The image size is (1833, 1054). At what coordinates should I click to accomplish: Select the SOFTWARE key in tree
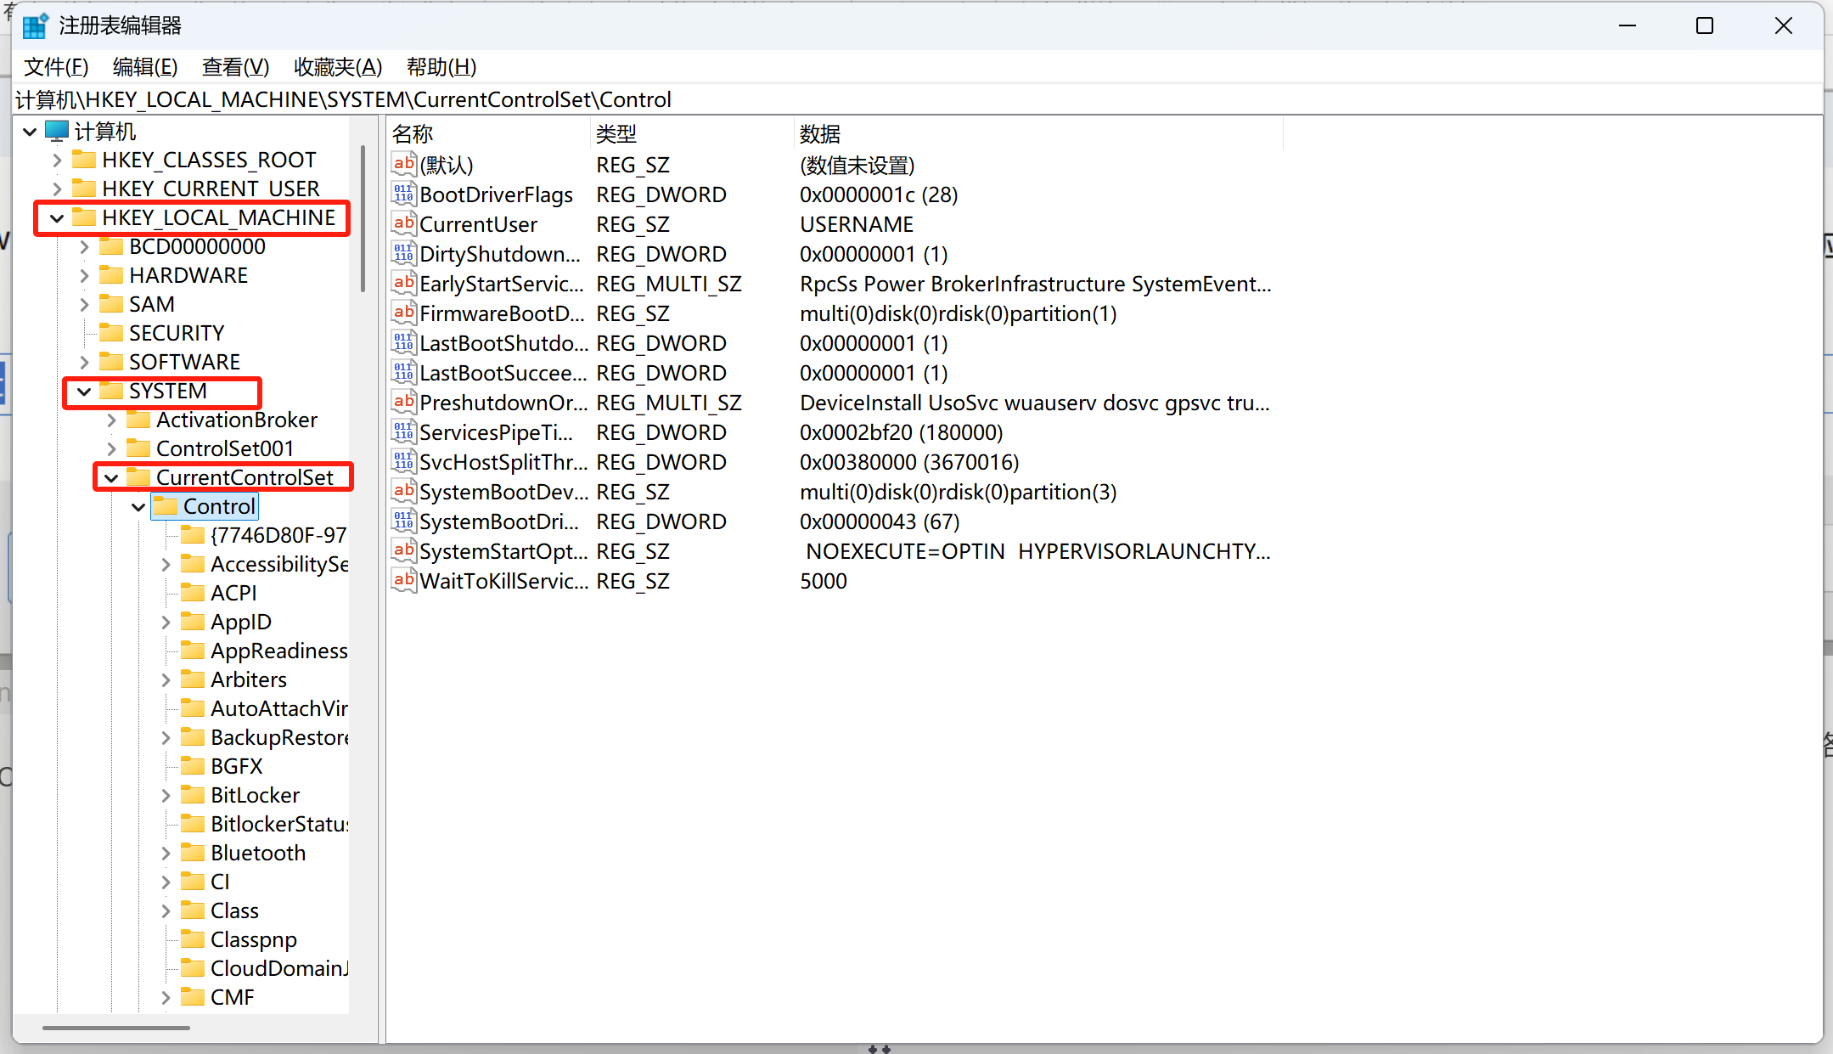(184, 362)
